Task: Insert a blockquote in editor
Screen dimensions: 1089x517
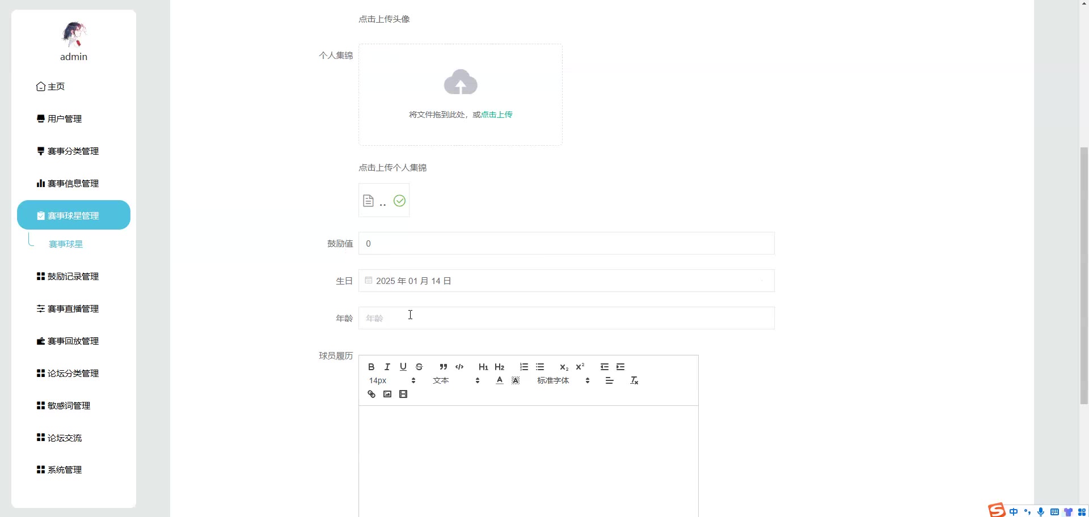Action: point(444,367)
